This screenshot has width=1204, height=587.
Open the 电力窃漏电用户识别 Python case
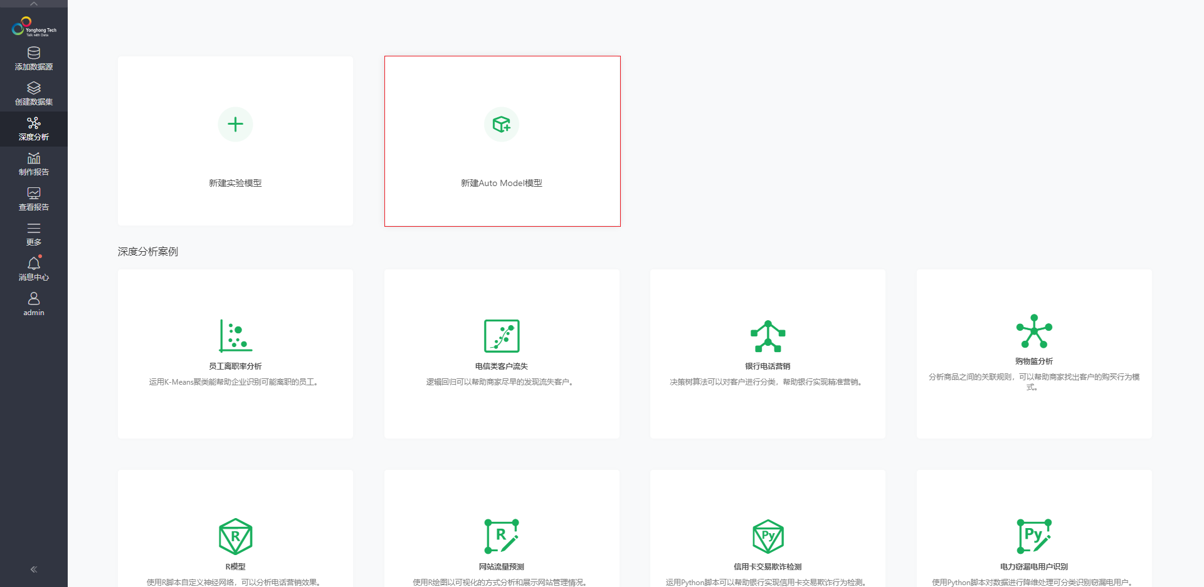(1034, 536)
